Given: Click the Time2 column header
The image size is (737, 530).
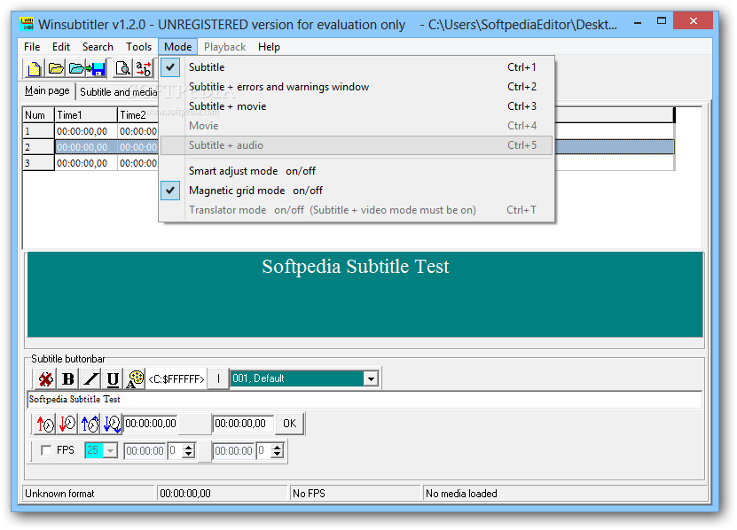Looking at the screenshot, I should point(137,115).
